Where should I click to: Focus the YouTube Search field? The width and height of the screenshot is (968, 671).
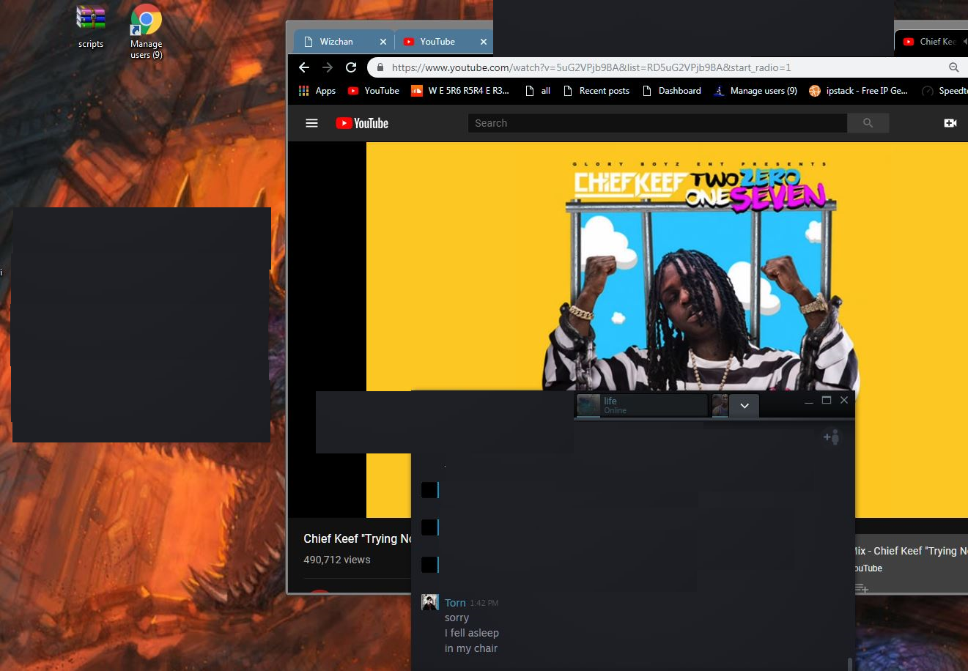(x=657, y=123)
